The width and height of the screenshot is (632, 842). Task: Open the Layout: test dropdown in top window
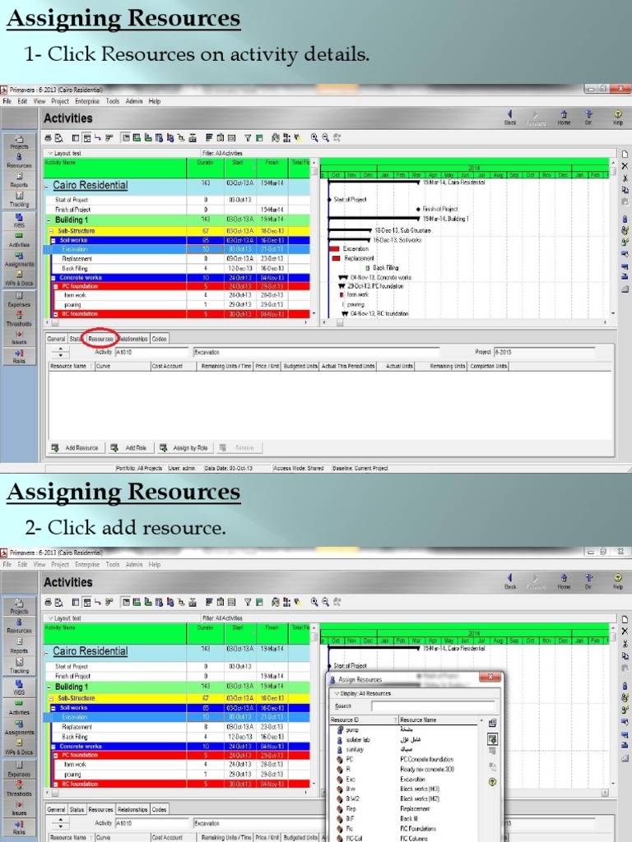66,153
